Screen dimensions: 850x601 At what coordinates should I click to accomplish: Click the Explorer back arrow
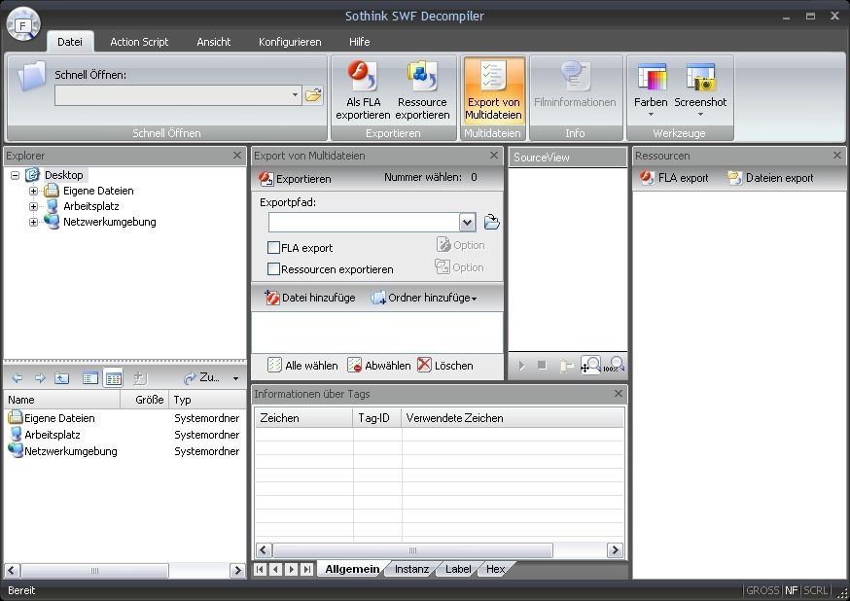point(17,378)
